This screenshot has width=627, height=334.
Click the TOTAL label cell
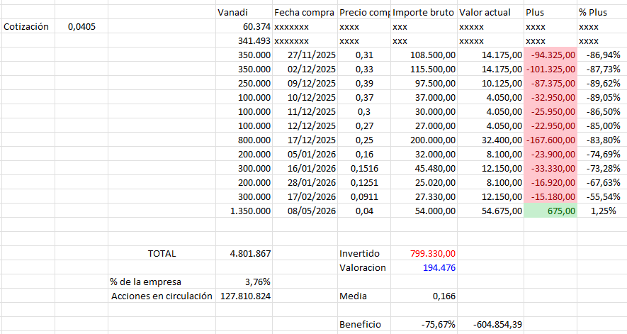click(162, 253)
